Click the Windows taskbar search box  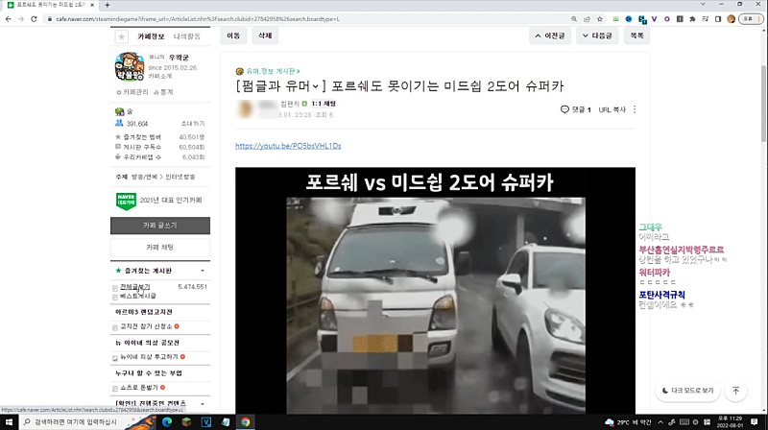click(77, 421)
